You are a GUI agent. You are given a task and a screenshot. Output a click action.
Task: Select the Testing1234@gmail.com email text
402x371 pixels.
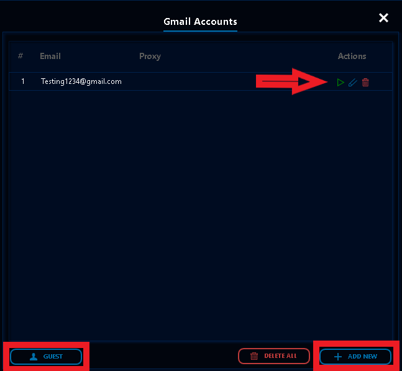(x=81, y=81)
